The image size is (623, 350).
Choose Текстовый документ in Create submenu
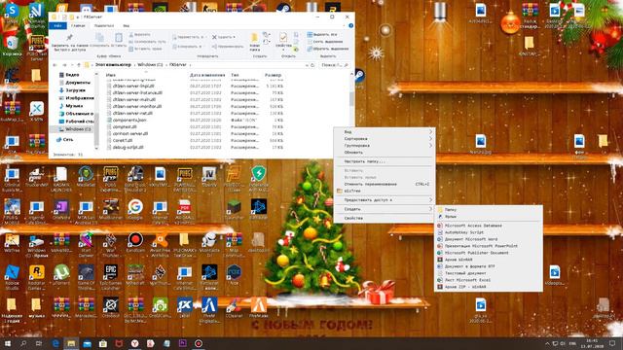489,273
